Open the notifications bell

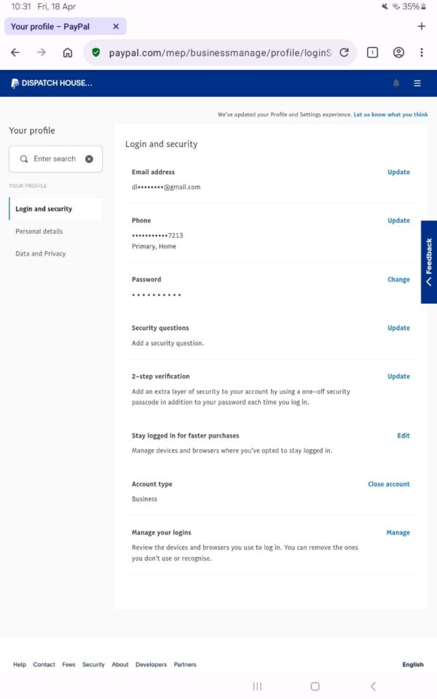[396, 84]
